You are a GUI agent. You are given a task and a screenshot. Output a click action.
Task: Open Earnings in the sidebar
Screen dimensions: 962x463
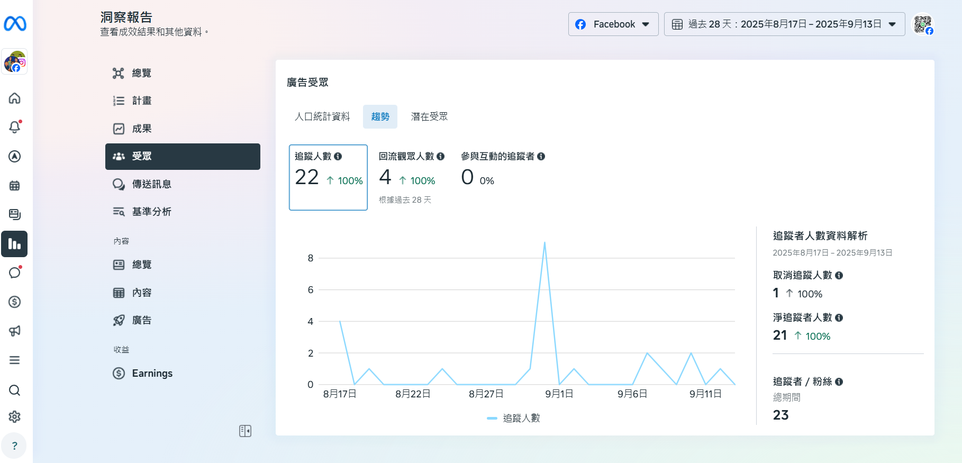click(x=152, y=373)
